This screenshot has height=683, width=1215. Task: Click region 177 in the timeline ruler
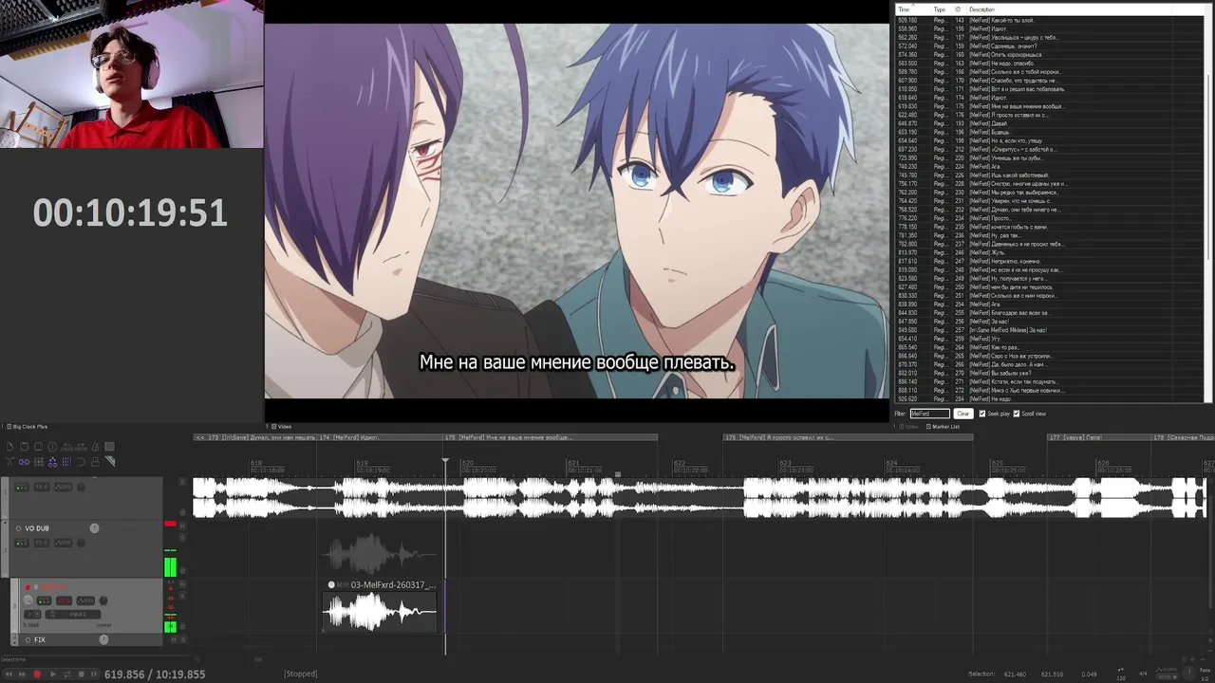[1098, 437]
